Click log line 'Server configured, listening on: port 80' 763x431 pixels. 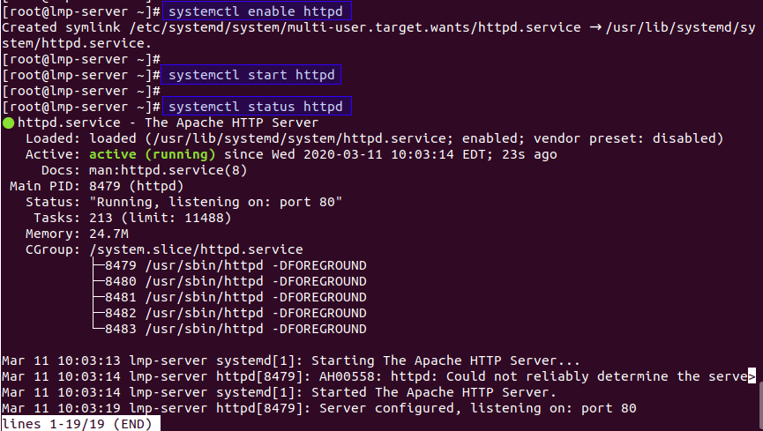click(x=318, y=409)
